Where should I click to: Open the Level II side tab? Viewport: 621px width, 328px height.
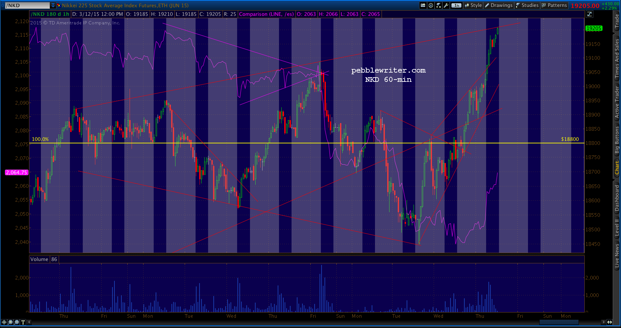tap(617, 227)
